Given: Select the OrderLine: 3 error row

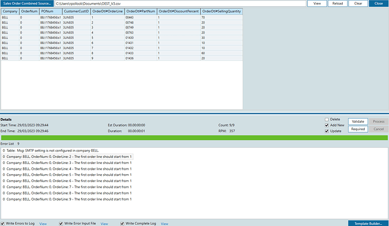Looking at the screenshot, I should coord(67,163).
